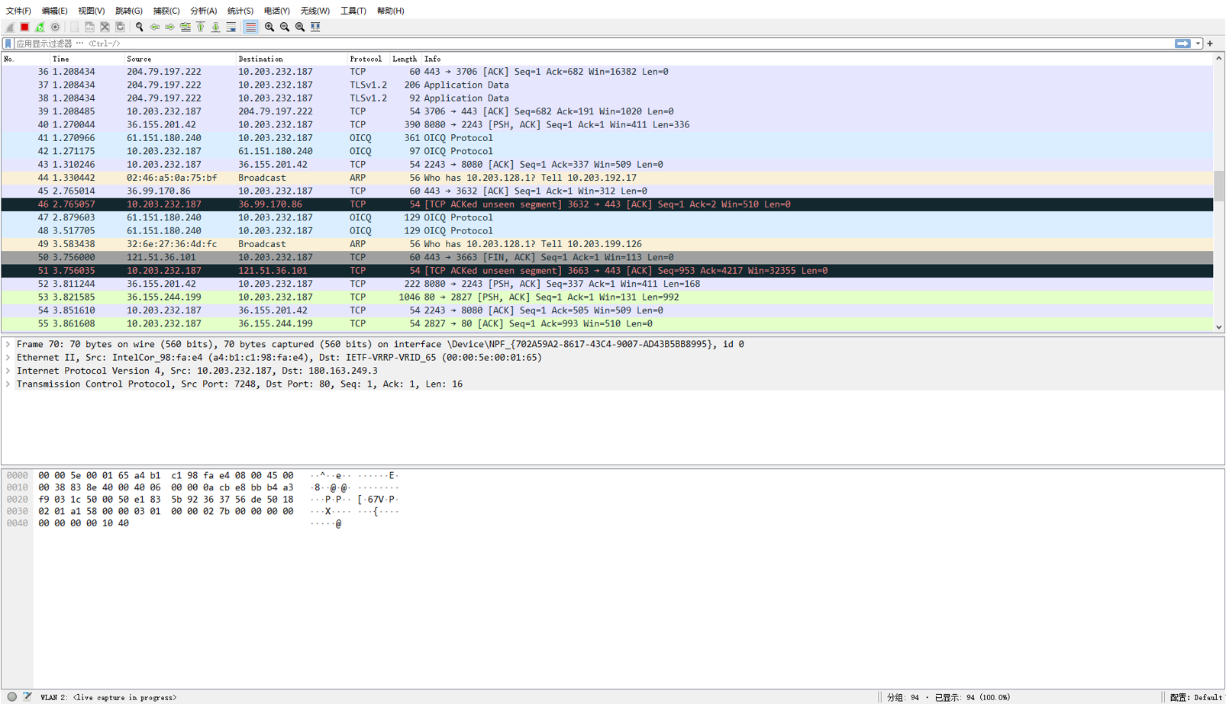
Task: Open capture file properties status icon
Action: pos(27,697)
